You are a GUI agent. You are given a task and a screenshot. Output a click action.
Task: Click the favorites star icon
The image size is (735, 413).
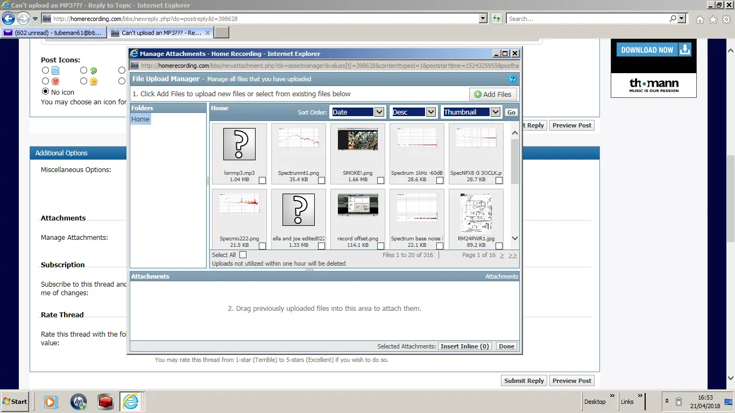click(x=713, y=19)
